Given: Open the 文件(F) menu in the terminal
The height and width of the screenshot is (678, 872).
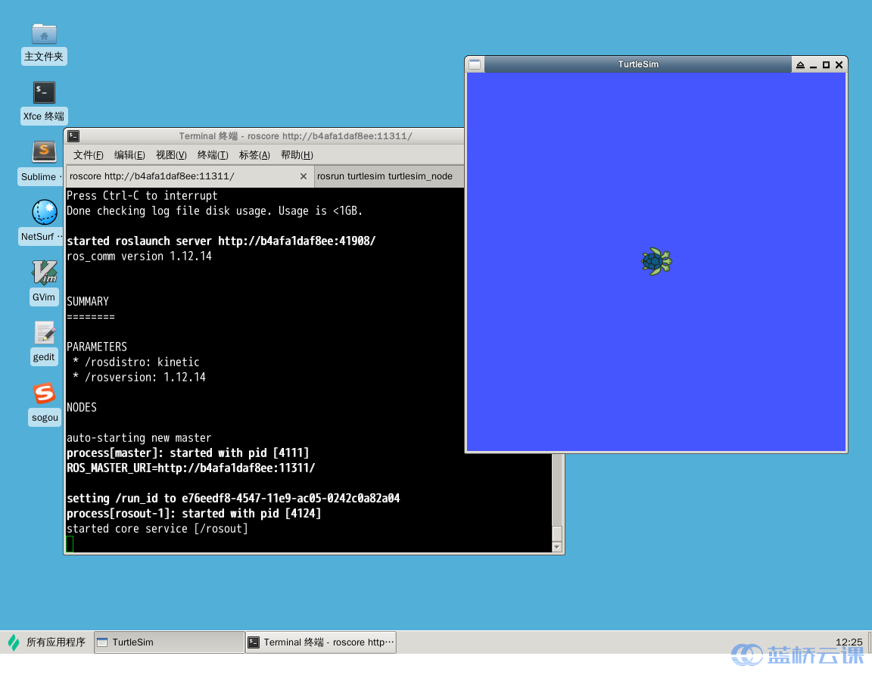Looking at the screenshot, I should pos(88,155).
